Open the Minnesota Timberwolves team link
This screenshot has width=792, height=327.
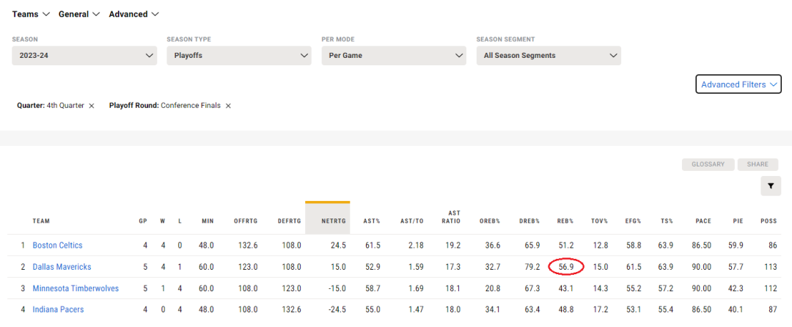[x=76, y=289]
